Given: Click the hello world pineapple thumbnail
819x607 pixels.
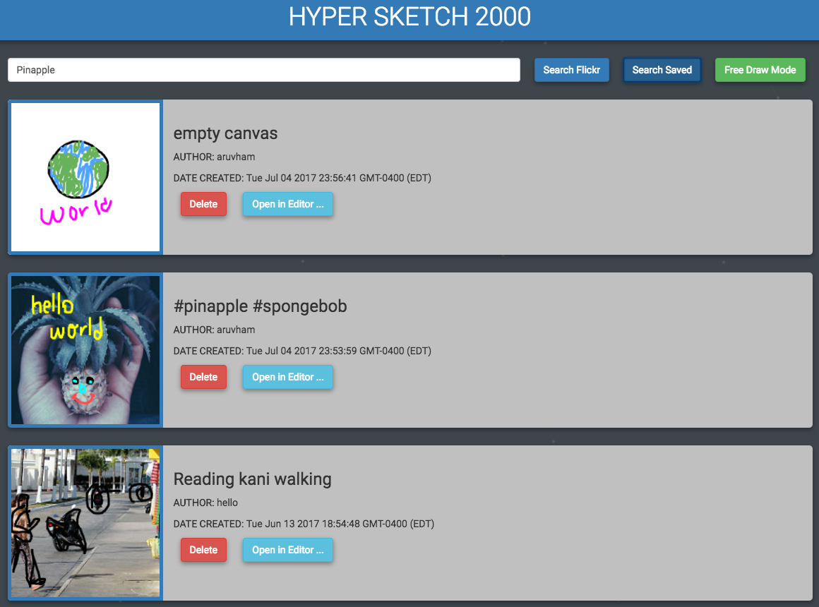Looking at the screenshot, I should click(x=85, y=349).
